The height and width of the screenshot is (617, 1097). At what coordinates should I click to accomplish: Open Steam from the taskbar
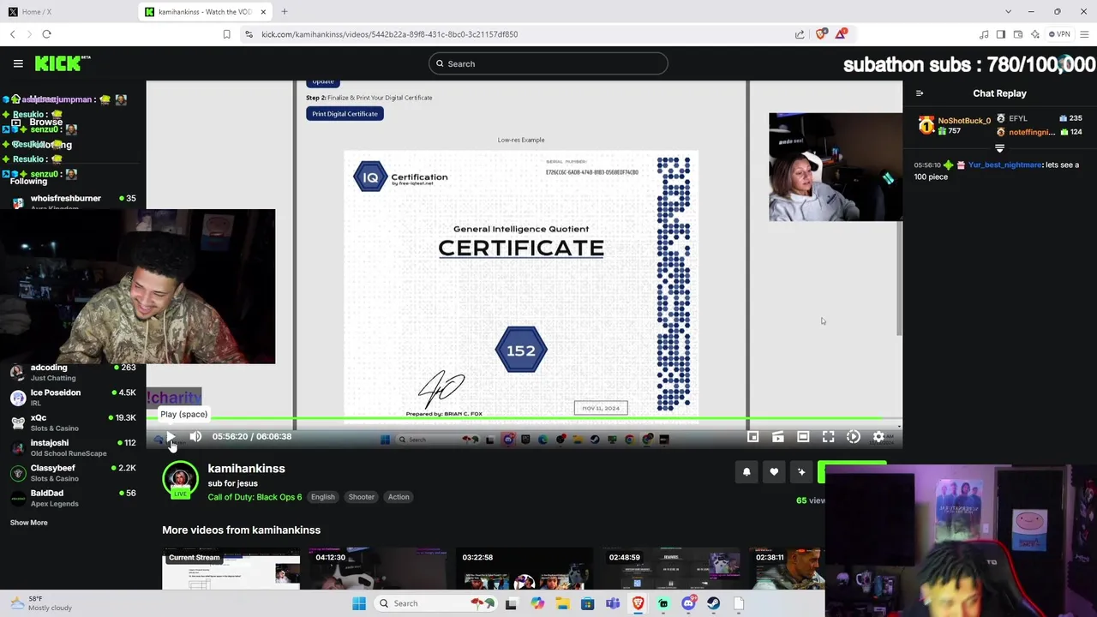click(713, 603)
